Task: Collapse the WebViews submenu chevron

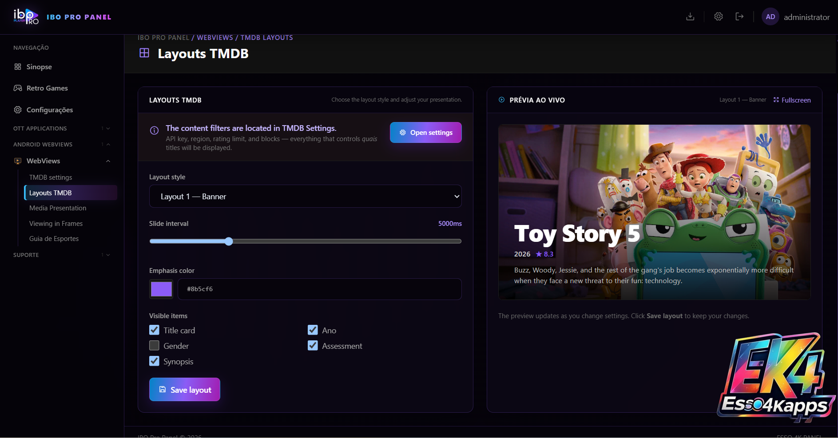Action: (108, 161)
